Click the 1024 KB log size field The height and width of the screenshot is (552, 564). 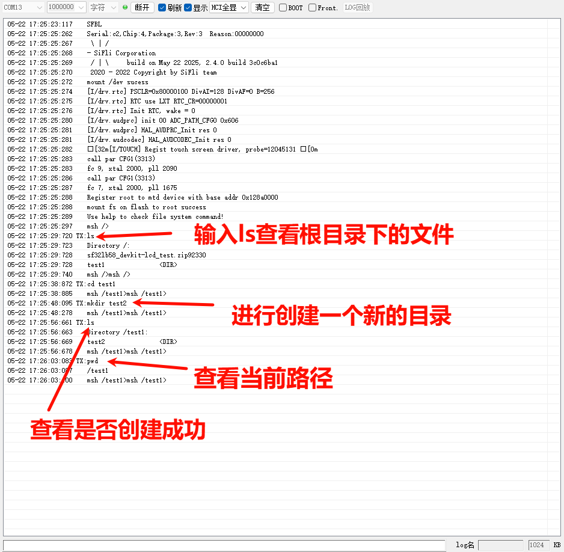(x=539, y=545)
